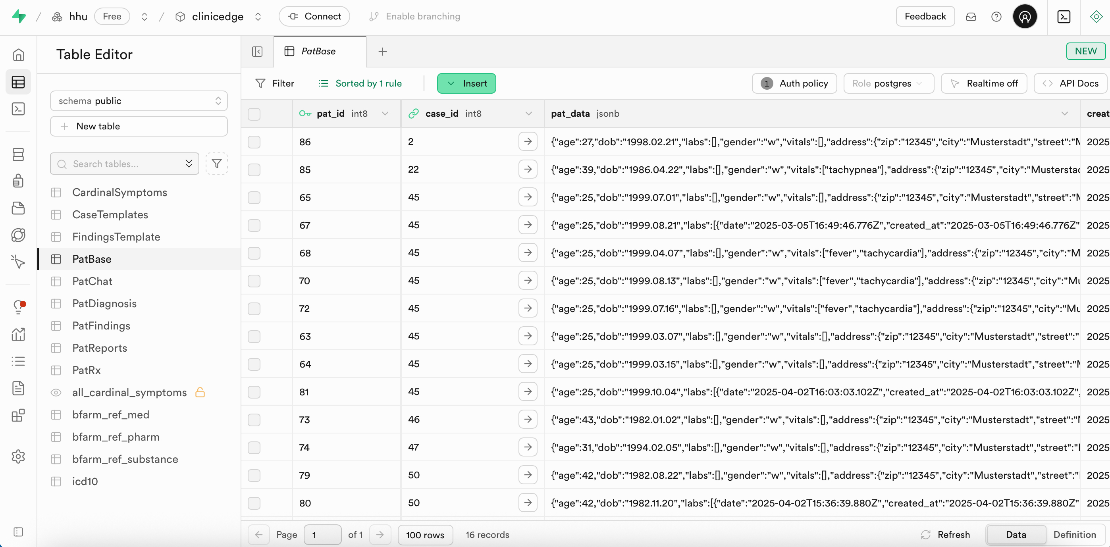Screen dimensions: 1110x547
Task: Click the table filter funnel icon beside search
Action: pyautogui.click(x=216, y=164)
